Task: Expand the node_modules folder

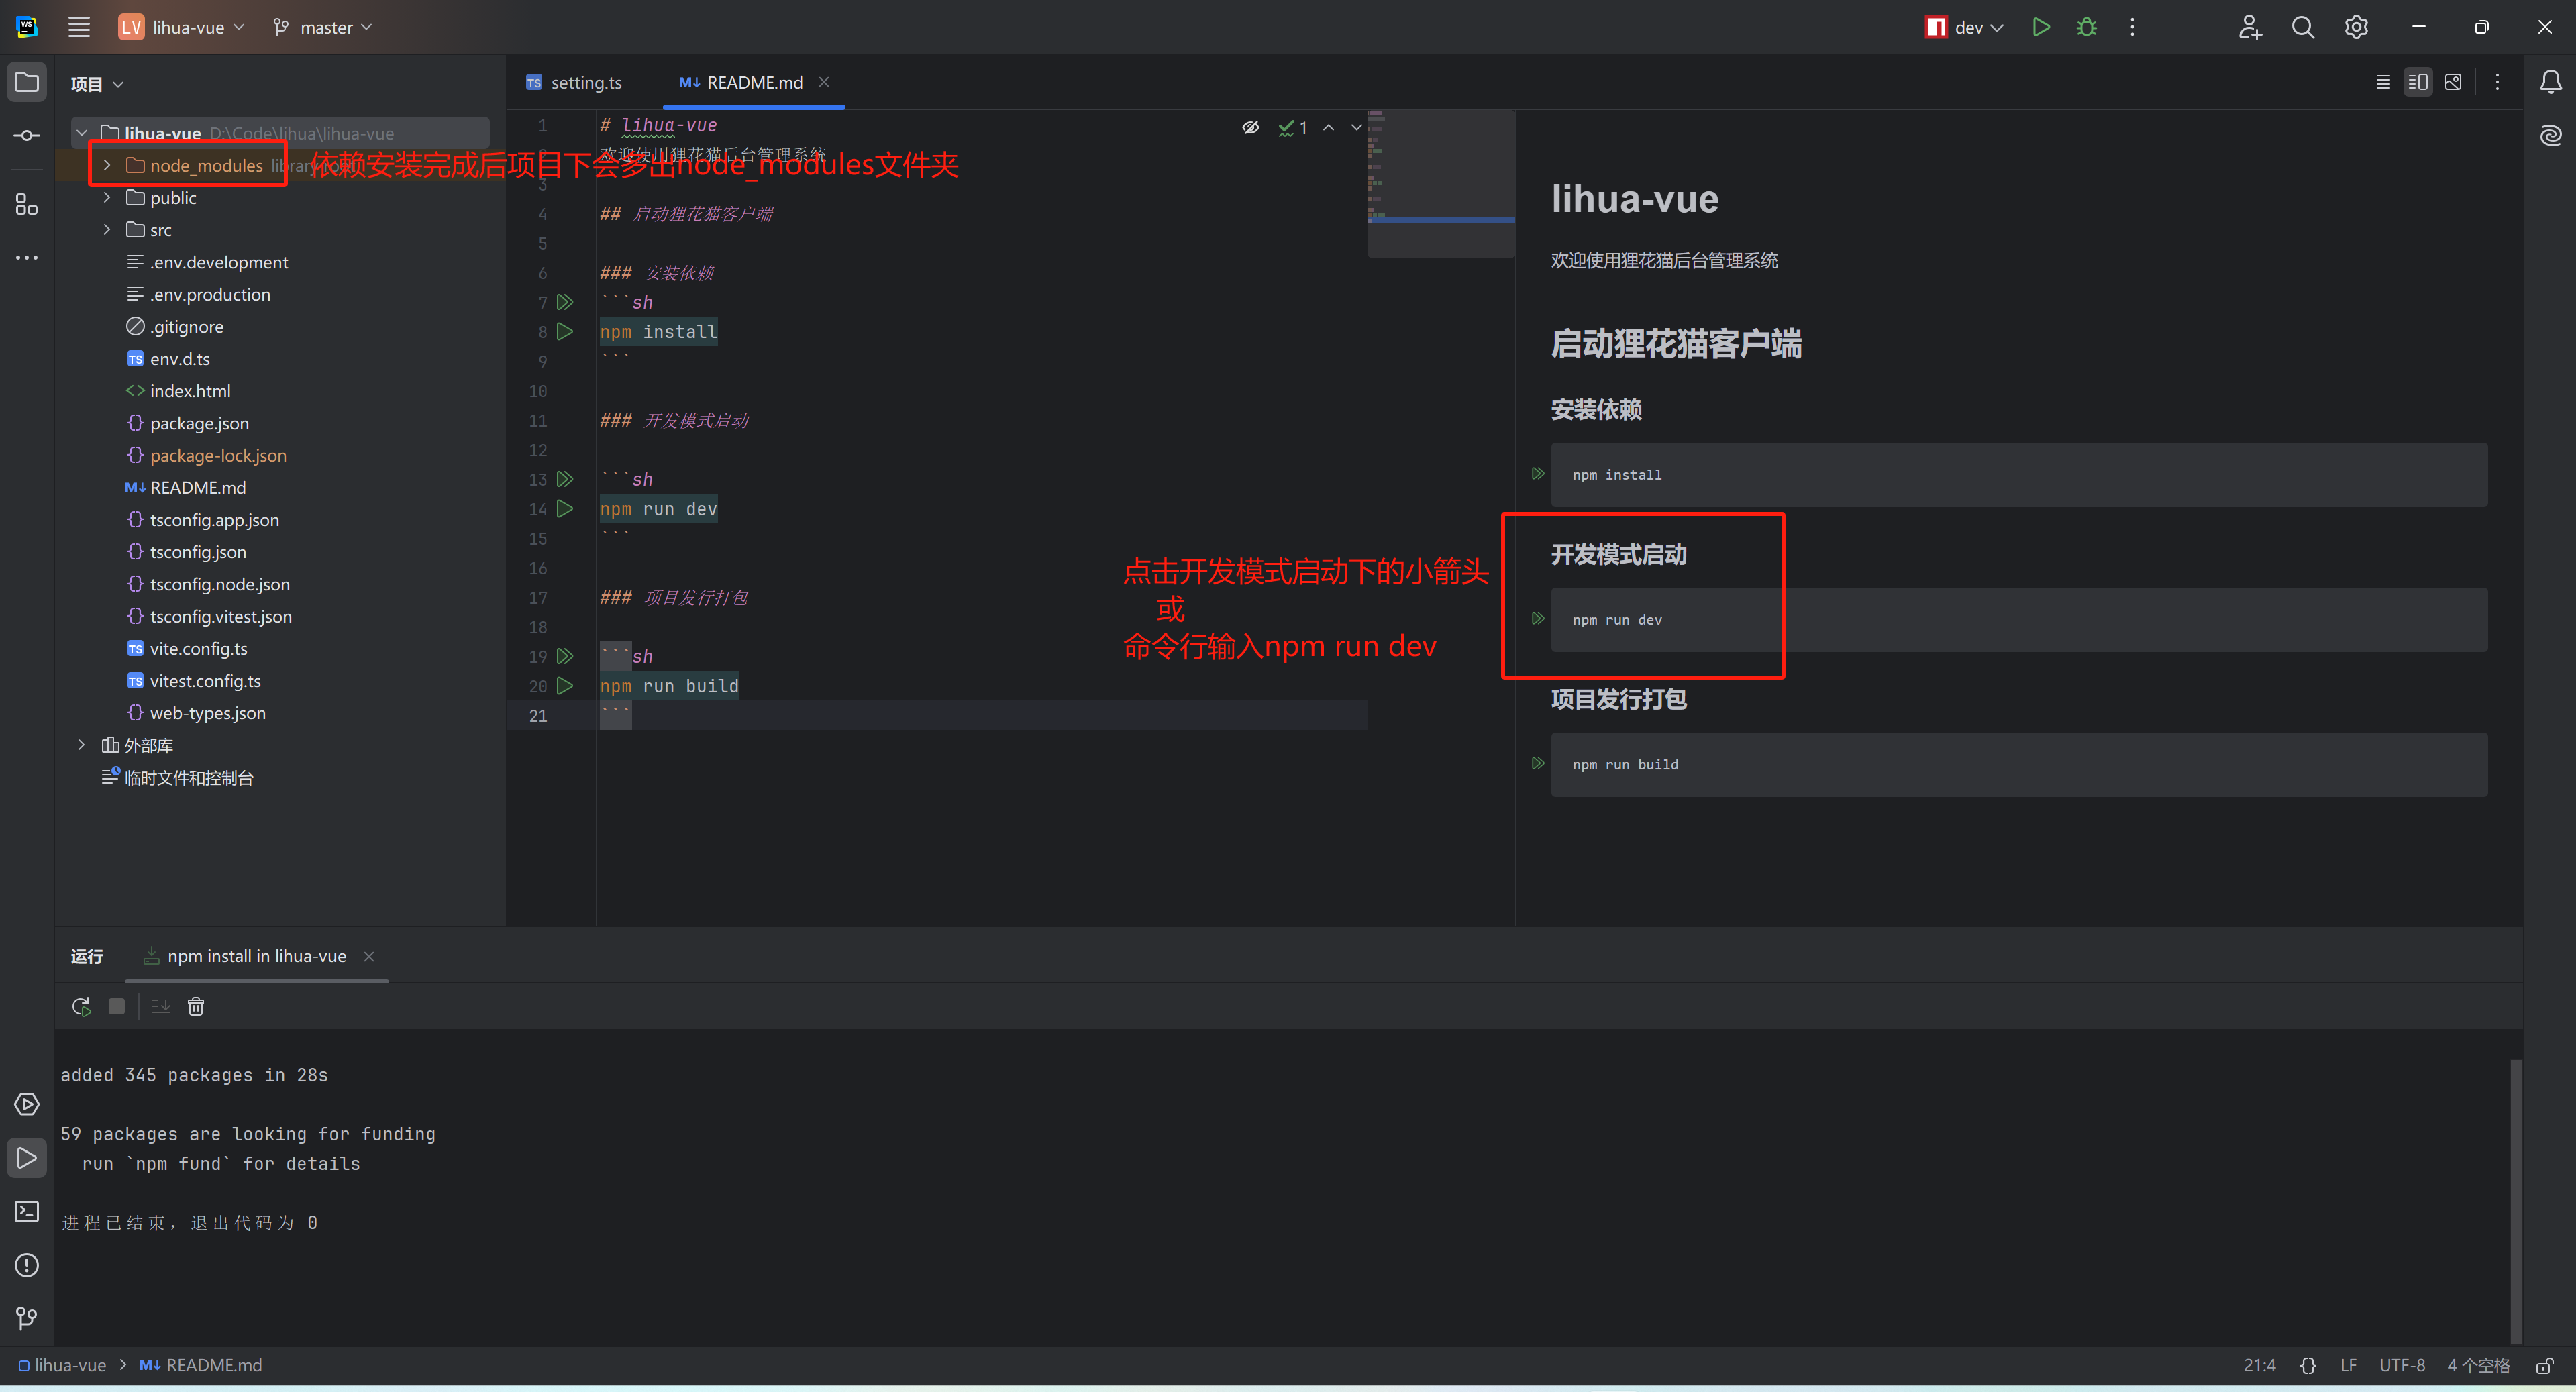Action: point(107,165)
